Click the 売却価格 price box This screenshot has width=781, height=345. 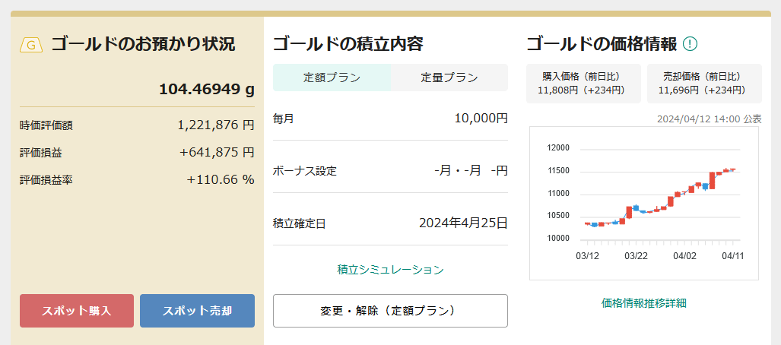(703, 83)
